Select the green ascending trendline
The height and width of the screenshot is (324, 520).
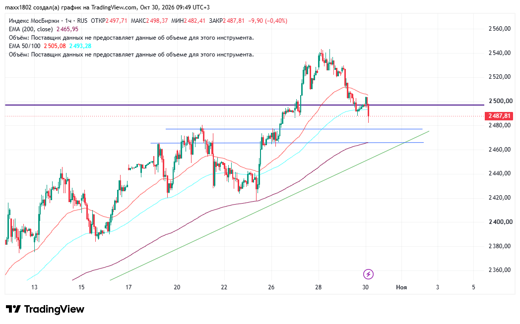tap(269, 206)
